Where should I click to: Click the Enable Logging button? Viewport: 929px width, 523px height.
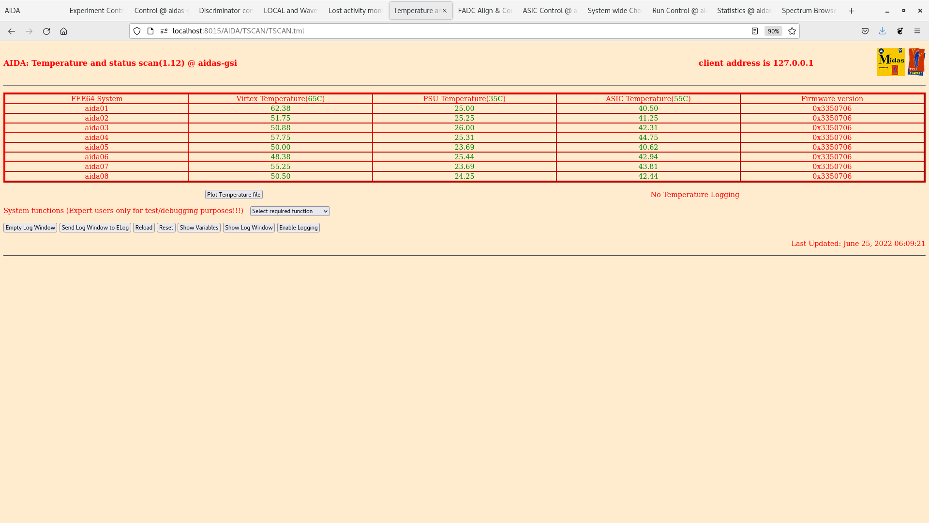[298, 228]
